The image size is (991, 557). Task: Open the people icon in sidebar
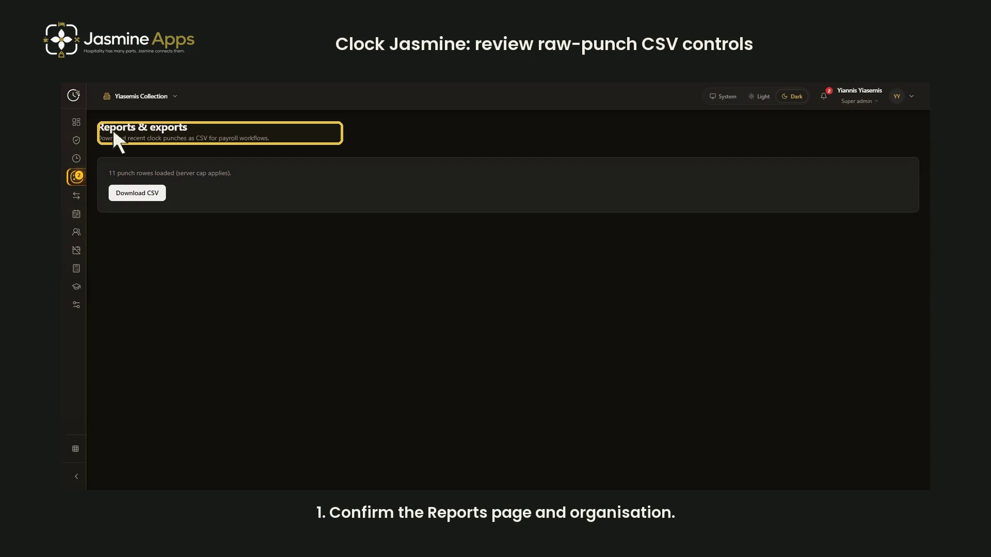(x=76, y=232)
